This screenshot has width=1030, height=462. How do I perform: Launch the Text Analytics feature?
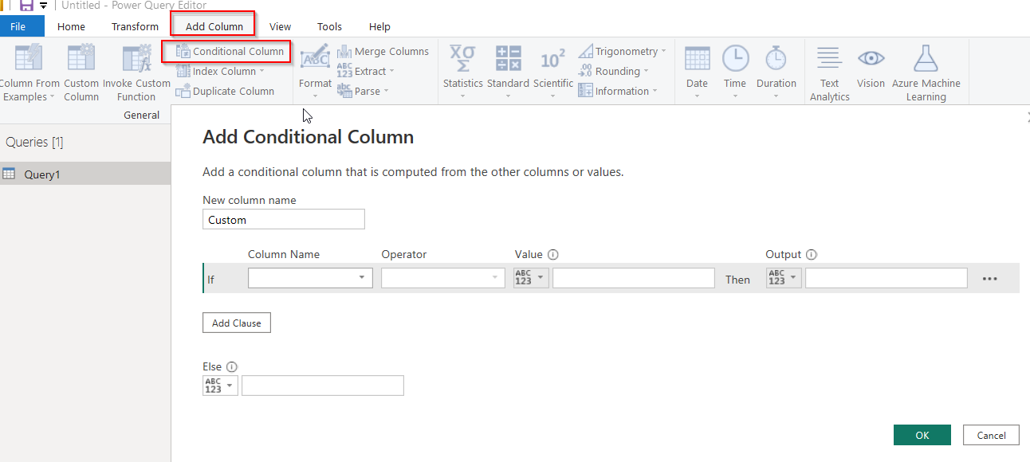(x=829, y=73)
